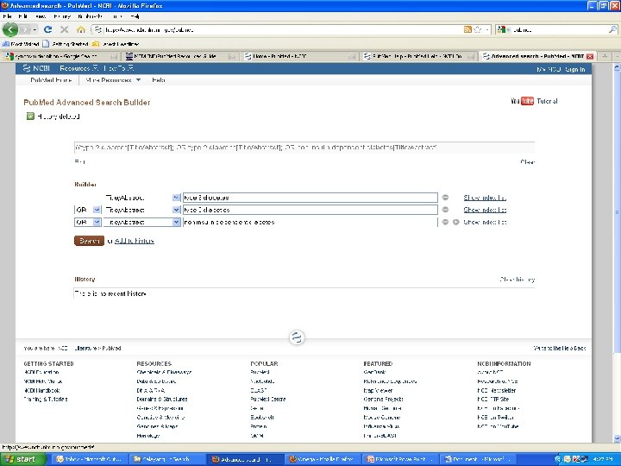The image size is (621, 466).
Task: Switch to the Google Search tab
Action: point(61,56)
